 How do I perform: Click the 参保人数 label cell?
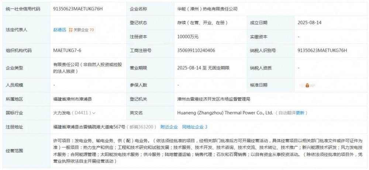pos(150,85)
